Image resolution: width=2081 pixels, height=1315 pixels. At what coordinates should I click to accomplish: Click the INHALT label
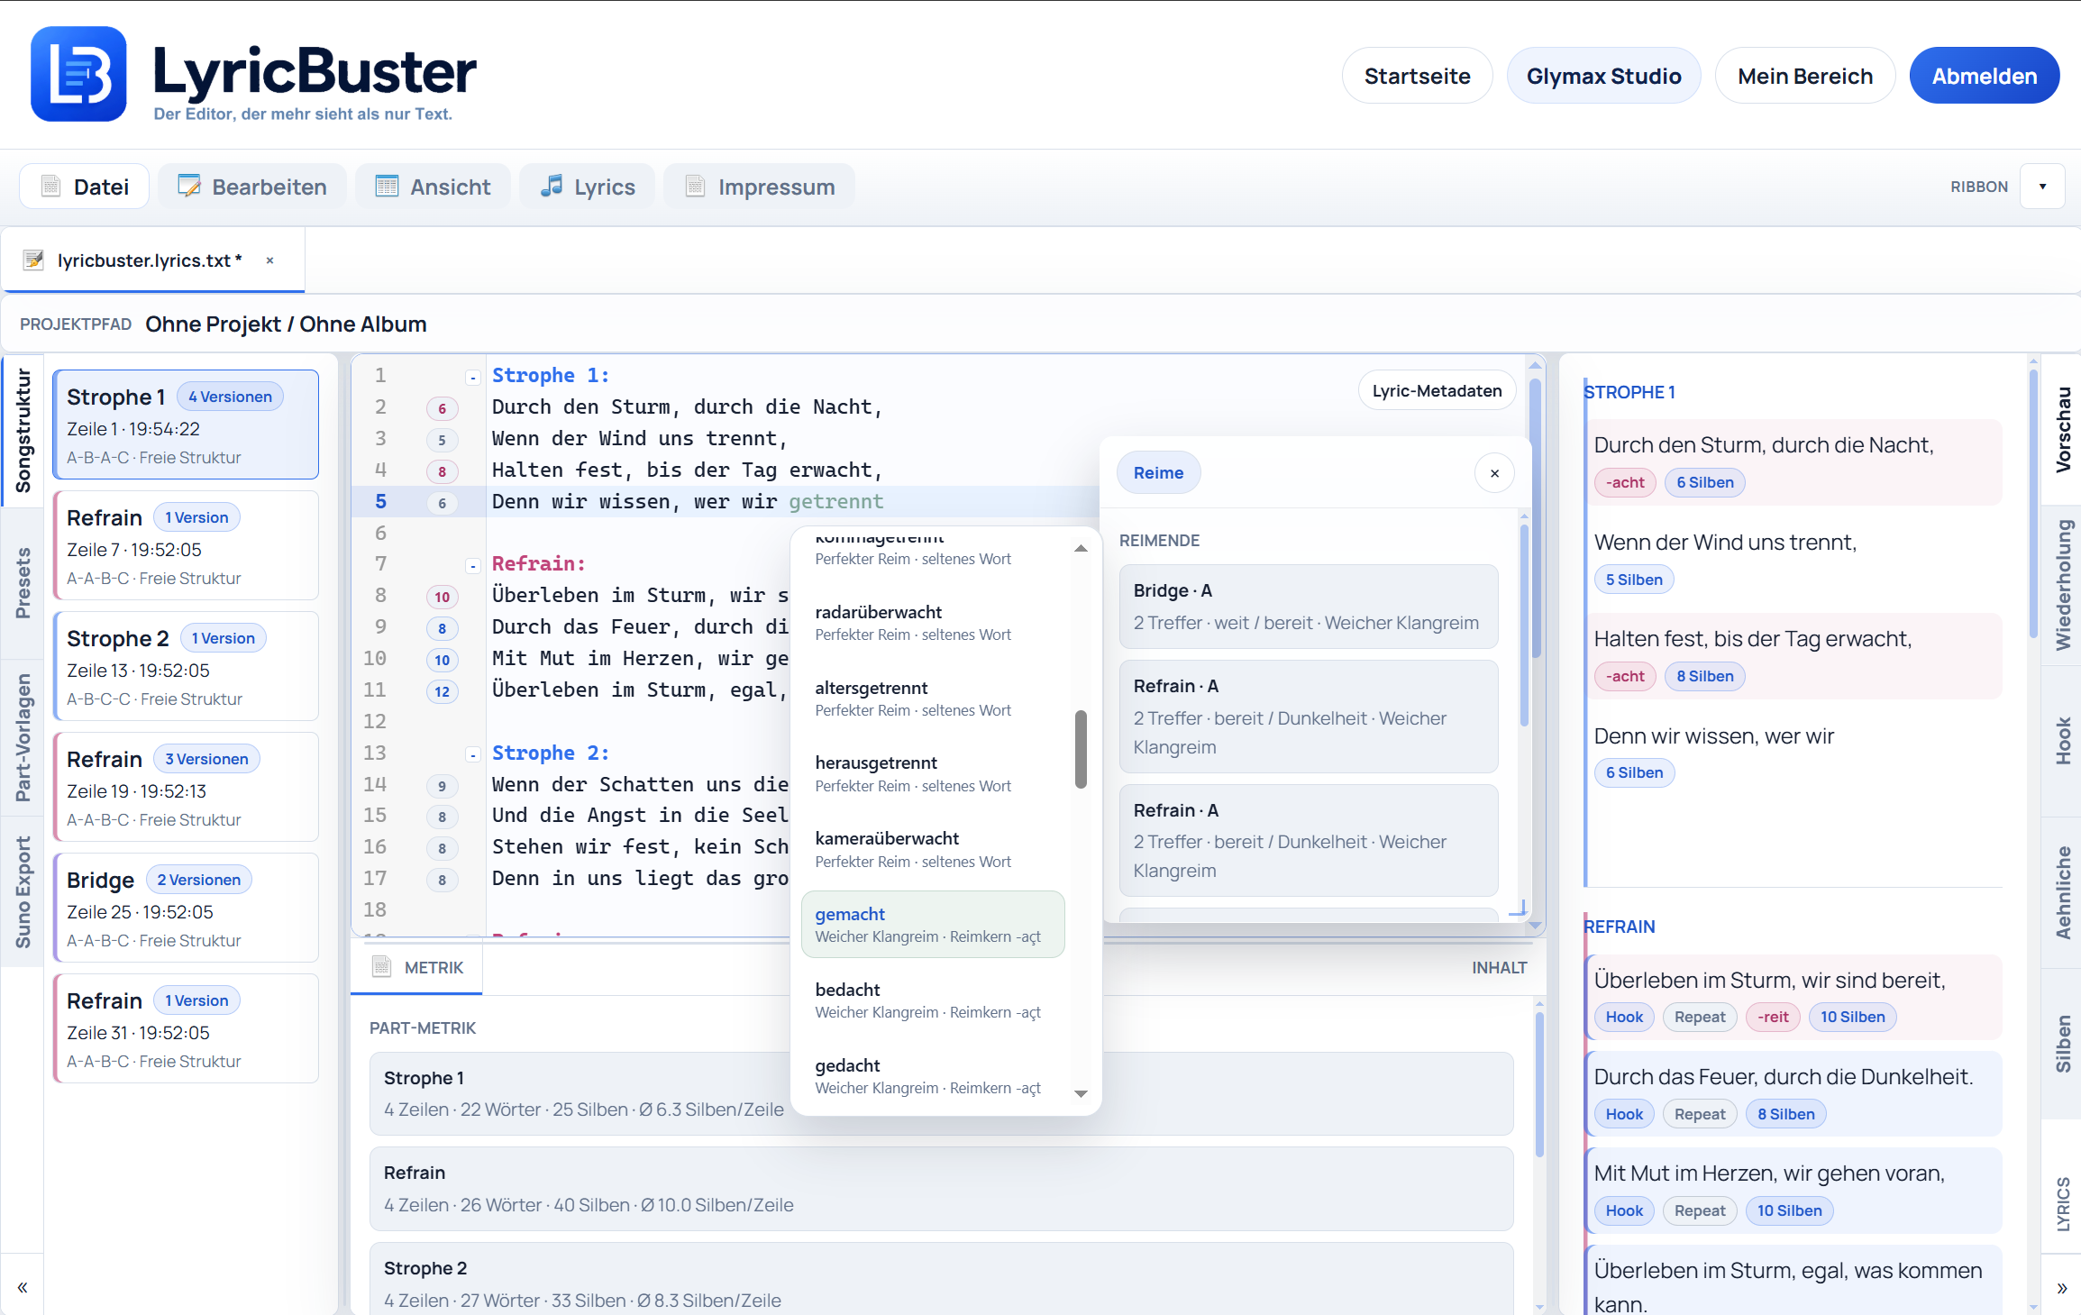point(1499,967)
